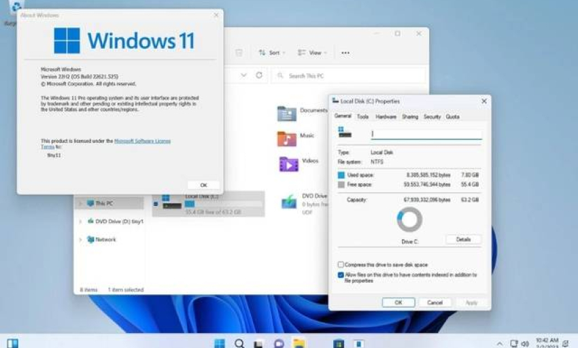
Task: Click OK in Local Disk Properties
Action: pyautogui.click(x=398, y=302)
